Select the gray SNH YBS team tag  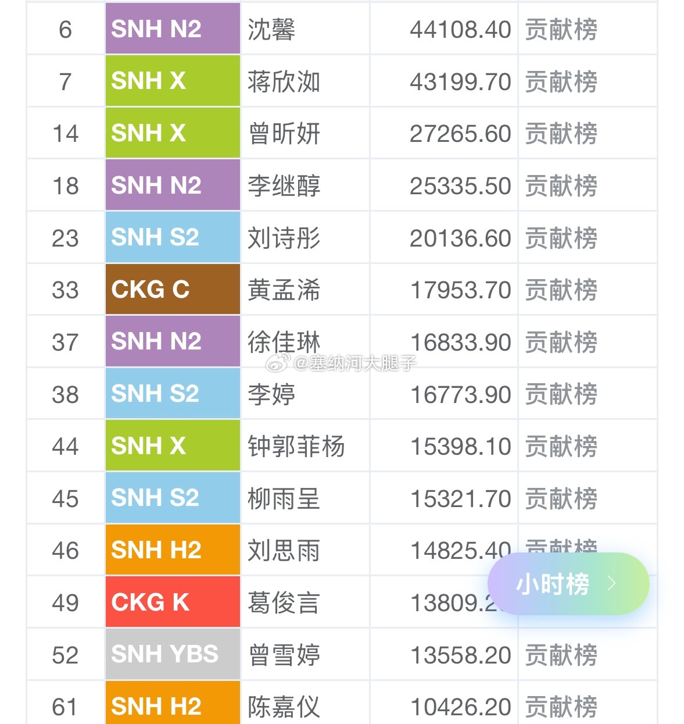[173, 654]
